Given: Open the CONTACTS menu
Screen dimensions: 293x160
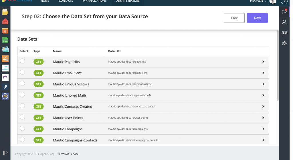Looking at the screenshot, I should tap(66, 1).
